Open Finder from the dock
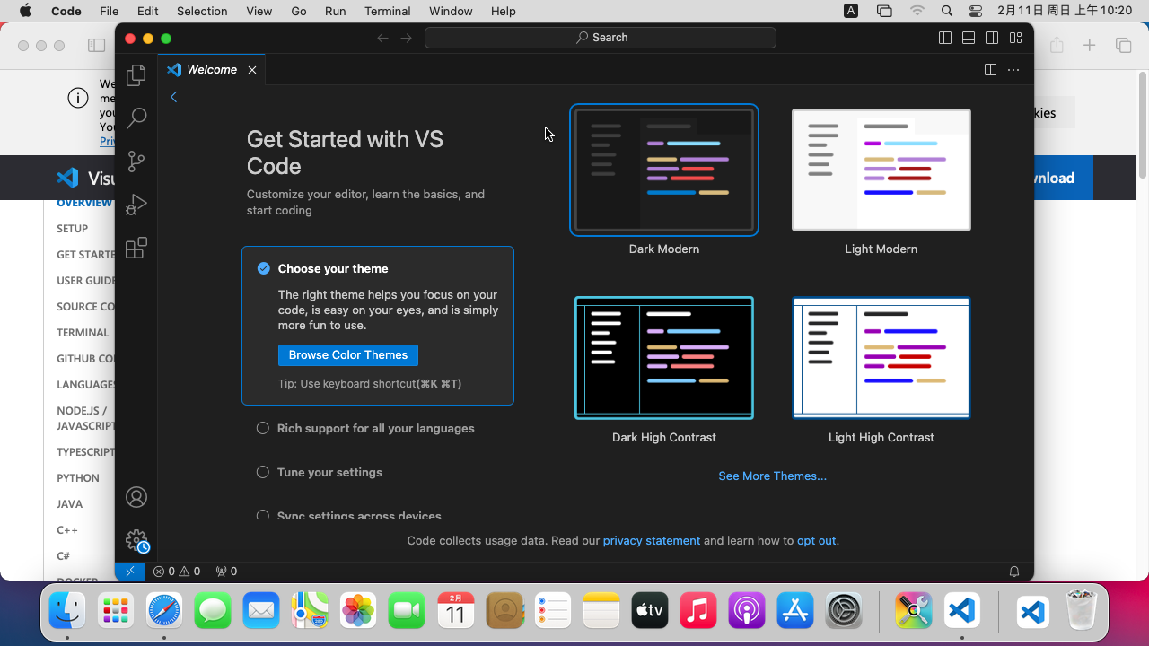The width and height of the screenshot is (1149, 646). [67, 611]
